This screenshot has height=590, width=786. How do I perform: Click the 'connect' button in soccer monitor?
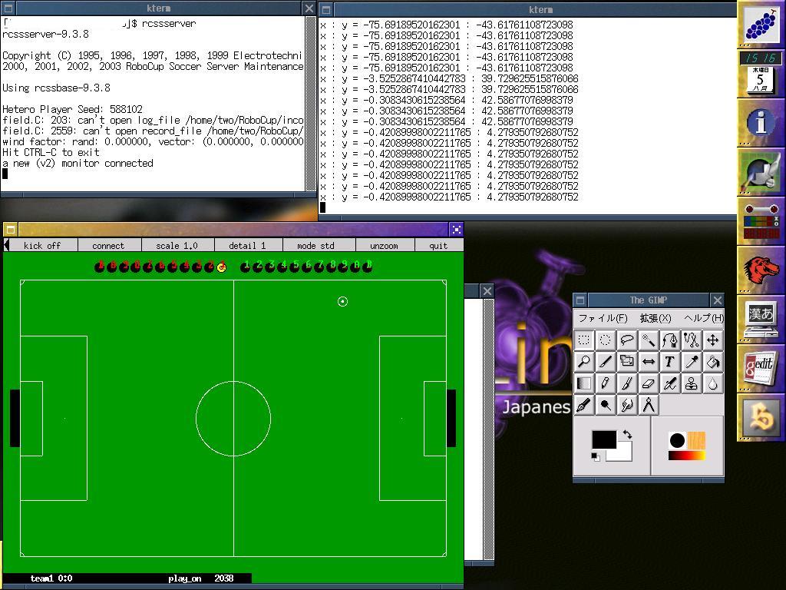coord(108,246)
